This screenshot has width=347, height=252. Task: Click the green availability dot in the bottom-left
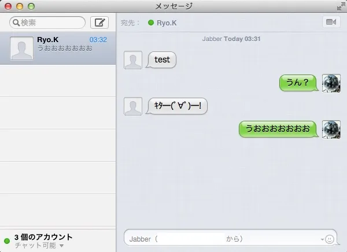pyautogui.click(x=7, y=240)
